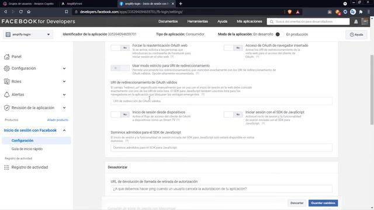Toggle Iniciar sesión con el SDK de JavaScript
Image resolution: width=374 pixels, height=210 pixels.
pos(233,114)
